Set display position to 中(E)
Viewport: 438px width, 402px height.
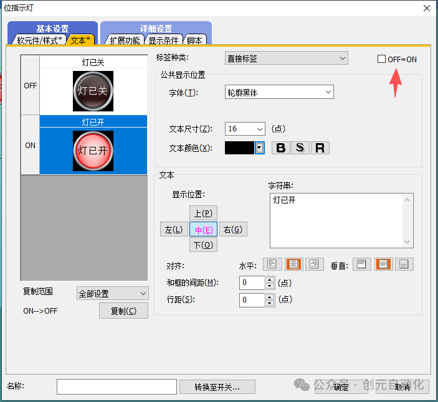[x=203, y=230]
